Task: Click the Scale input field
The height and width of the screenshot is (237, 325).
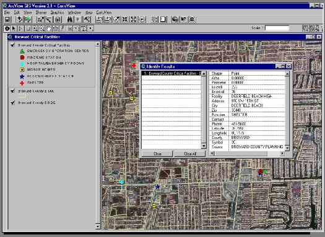Action: [277, 28]
